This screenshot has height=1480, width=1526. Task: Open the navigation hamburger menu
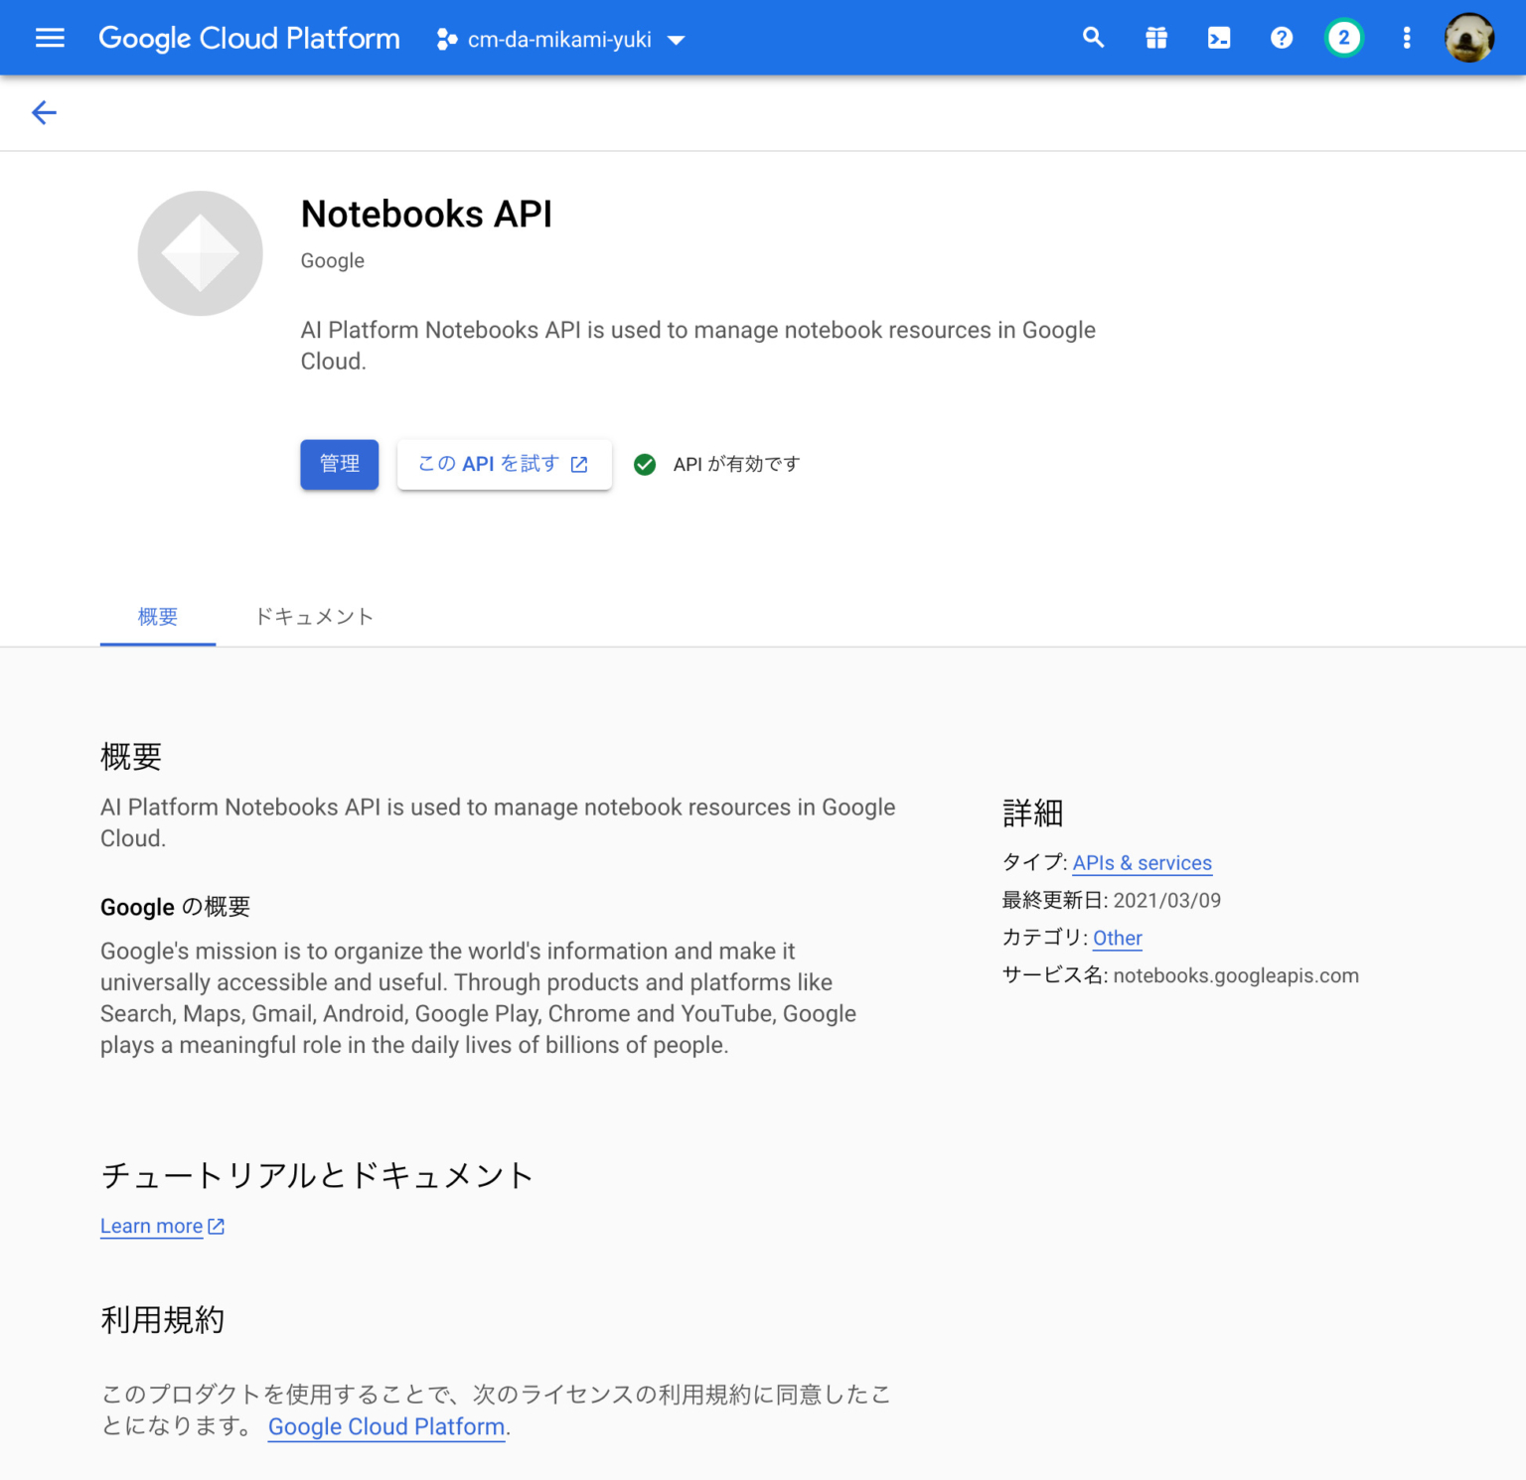click(49, 38)
